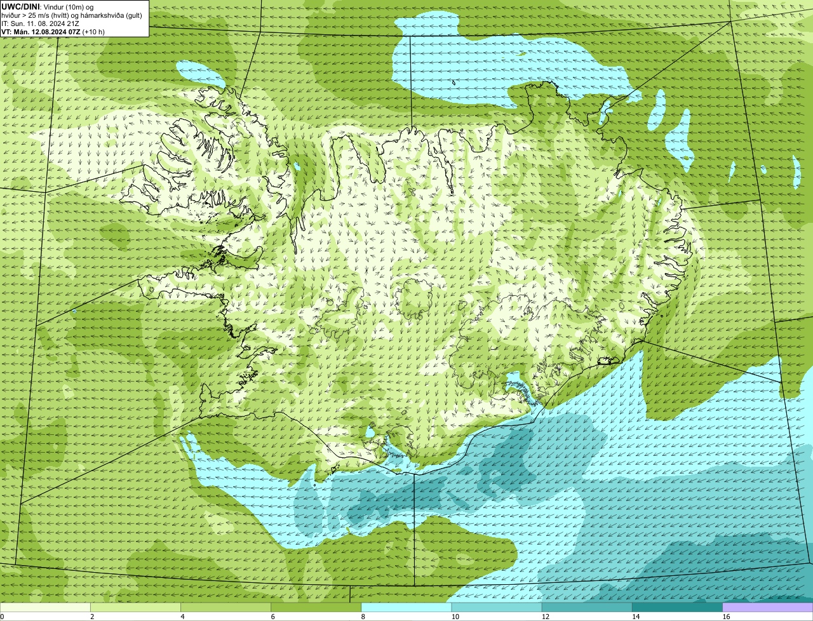Viewport: 813px width, 621px height.
Task: Click the legend tick label "14"
Action: [x=635, y=617]
